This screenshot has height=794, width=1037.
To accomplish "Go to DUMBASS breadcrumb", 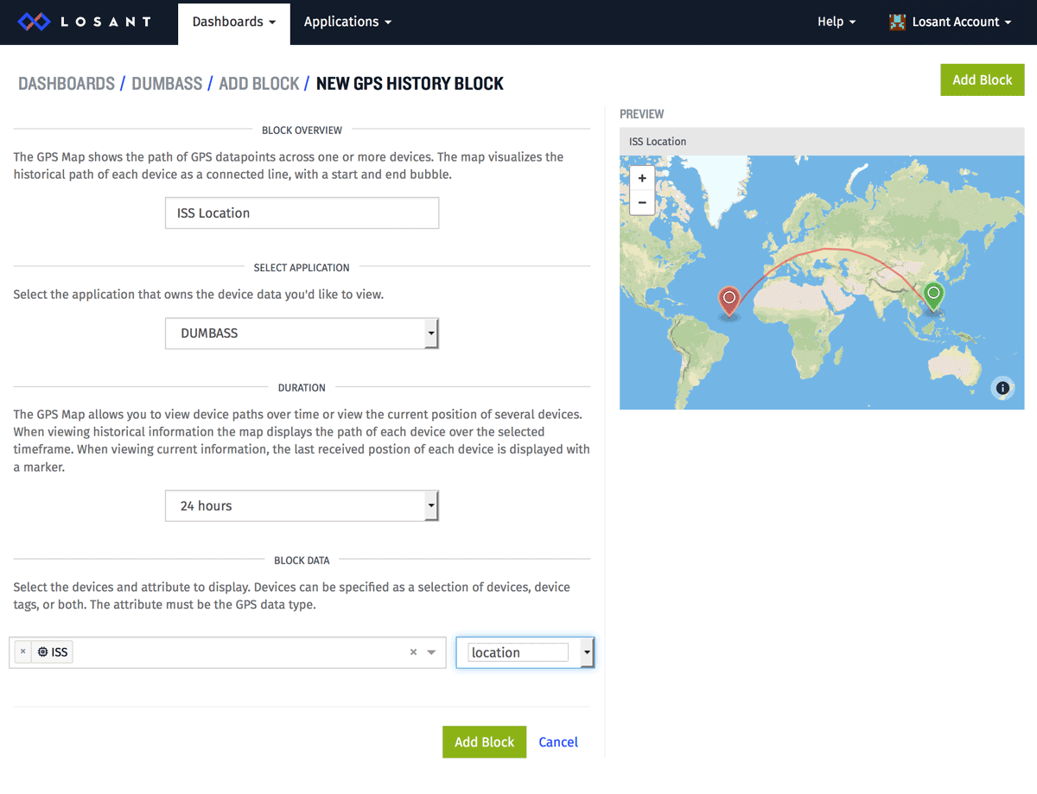I will (x=167, y=84).
